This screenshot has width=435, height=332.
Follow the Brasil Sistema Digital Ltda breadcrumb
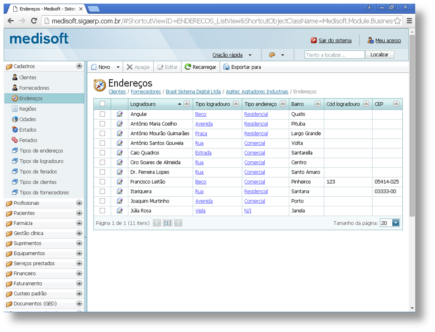pos(193,92)
